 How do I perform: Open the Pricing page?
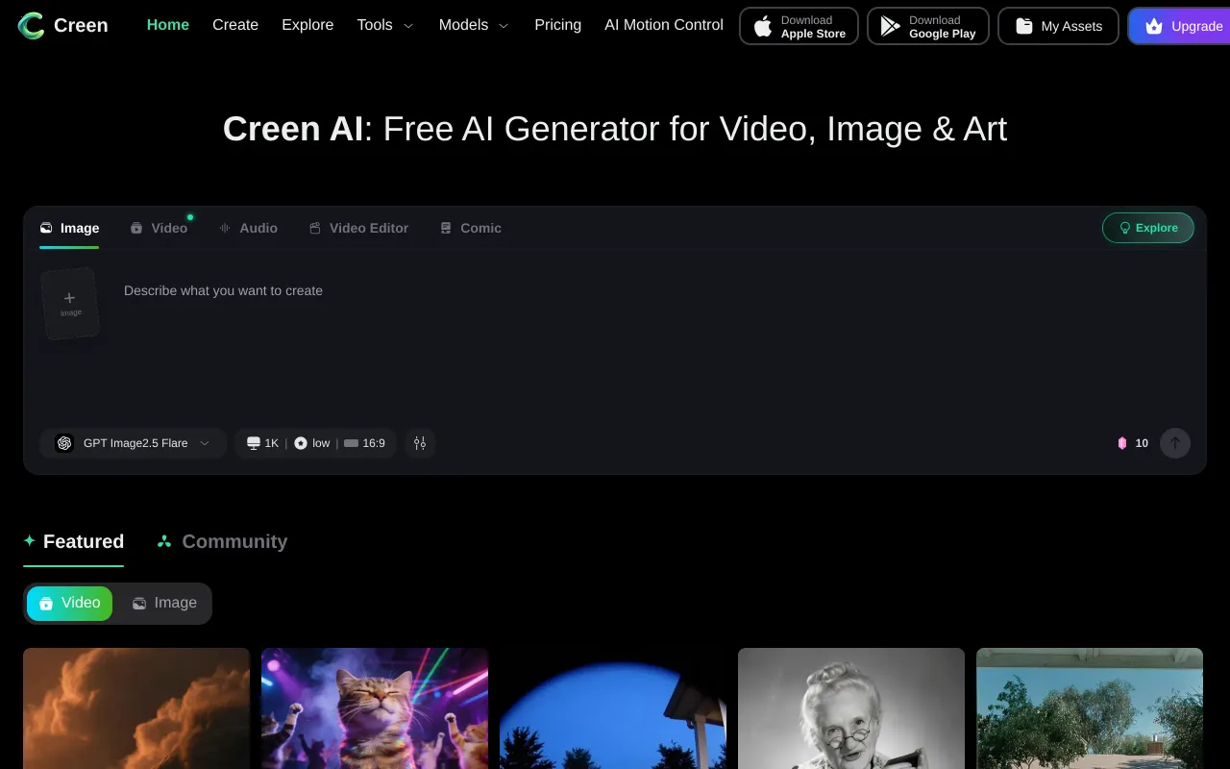coord(558,25)
